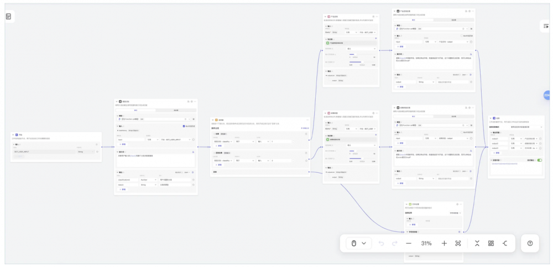
Task: Open the document panel icon at top-left
Action: click(8, 17)
